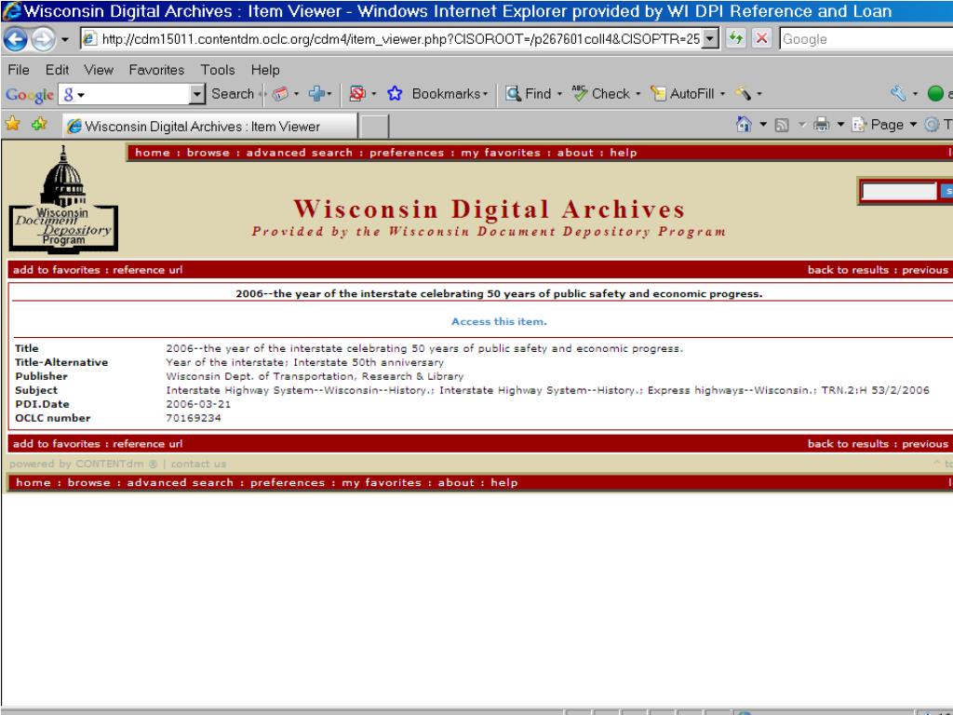Click lower 'add to favorites' link
953x715 pixels.
coord(57,444)
